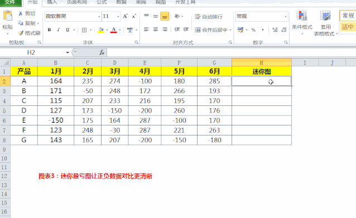The width and height of the screenshot is (356, 218).
Task: Open number format dropdown (常规)
Action: tap(285, 17)
